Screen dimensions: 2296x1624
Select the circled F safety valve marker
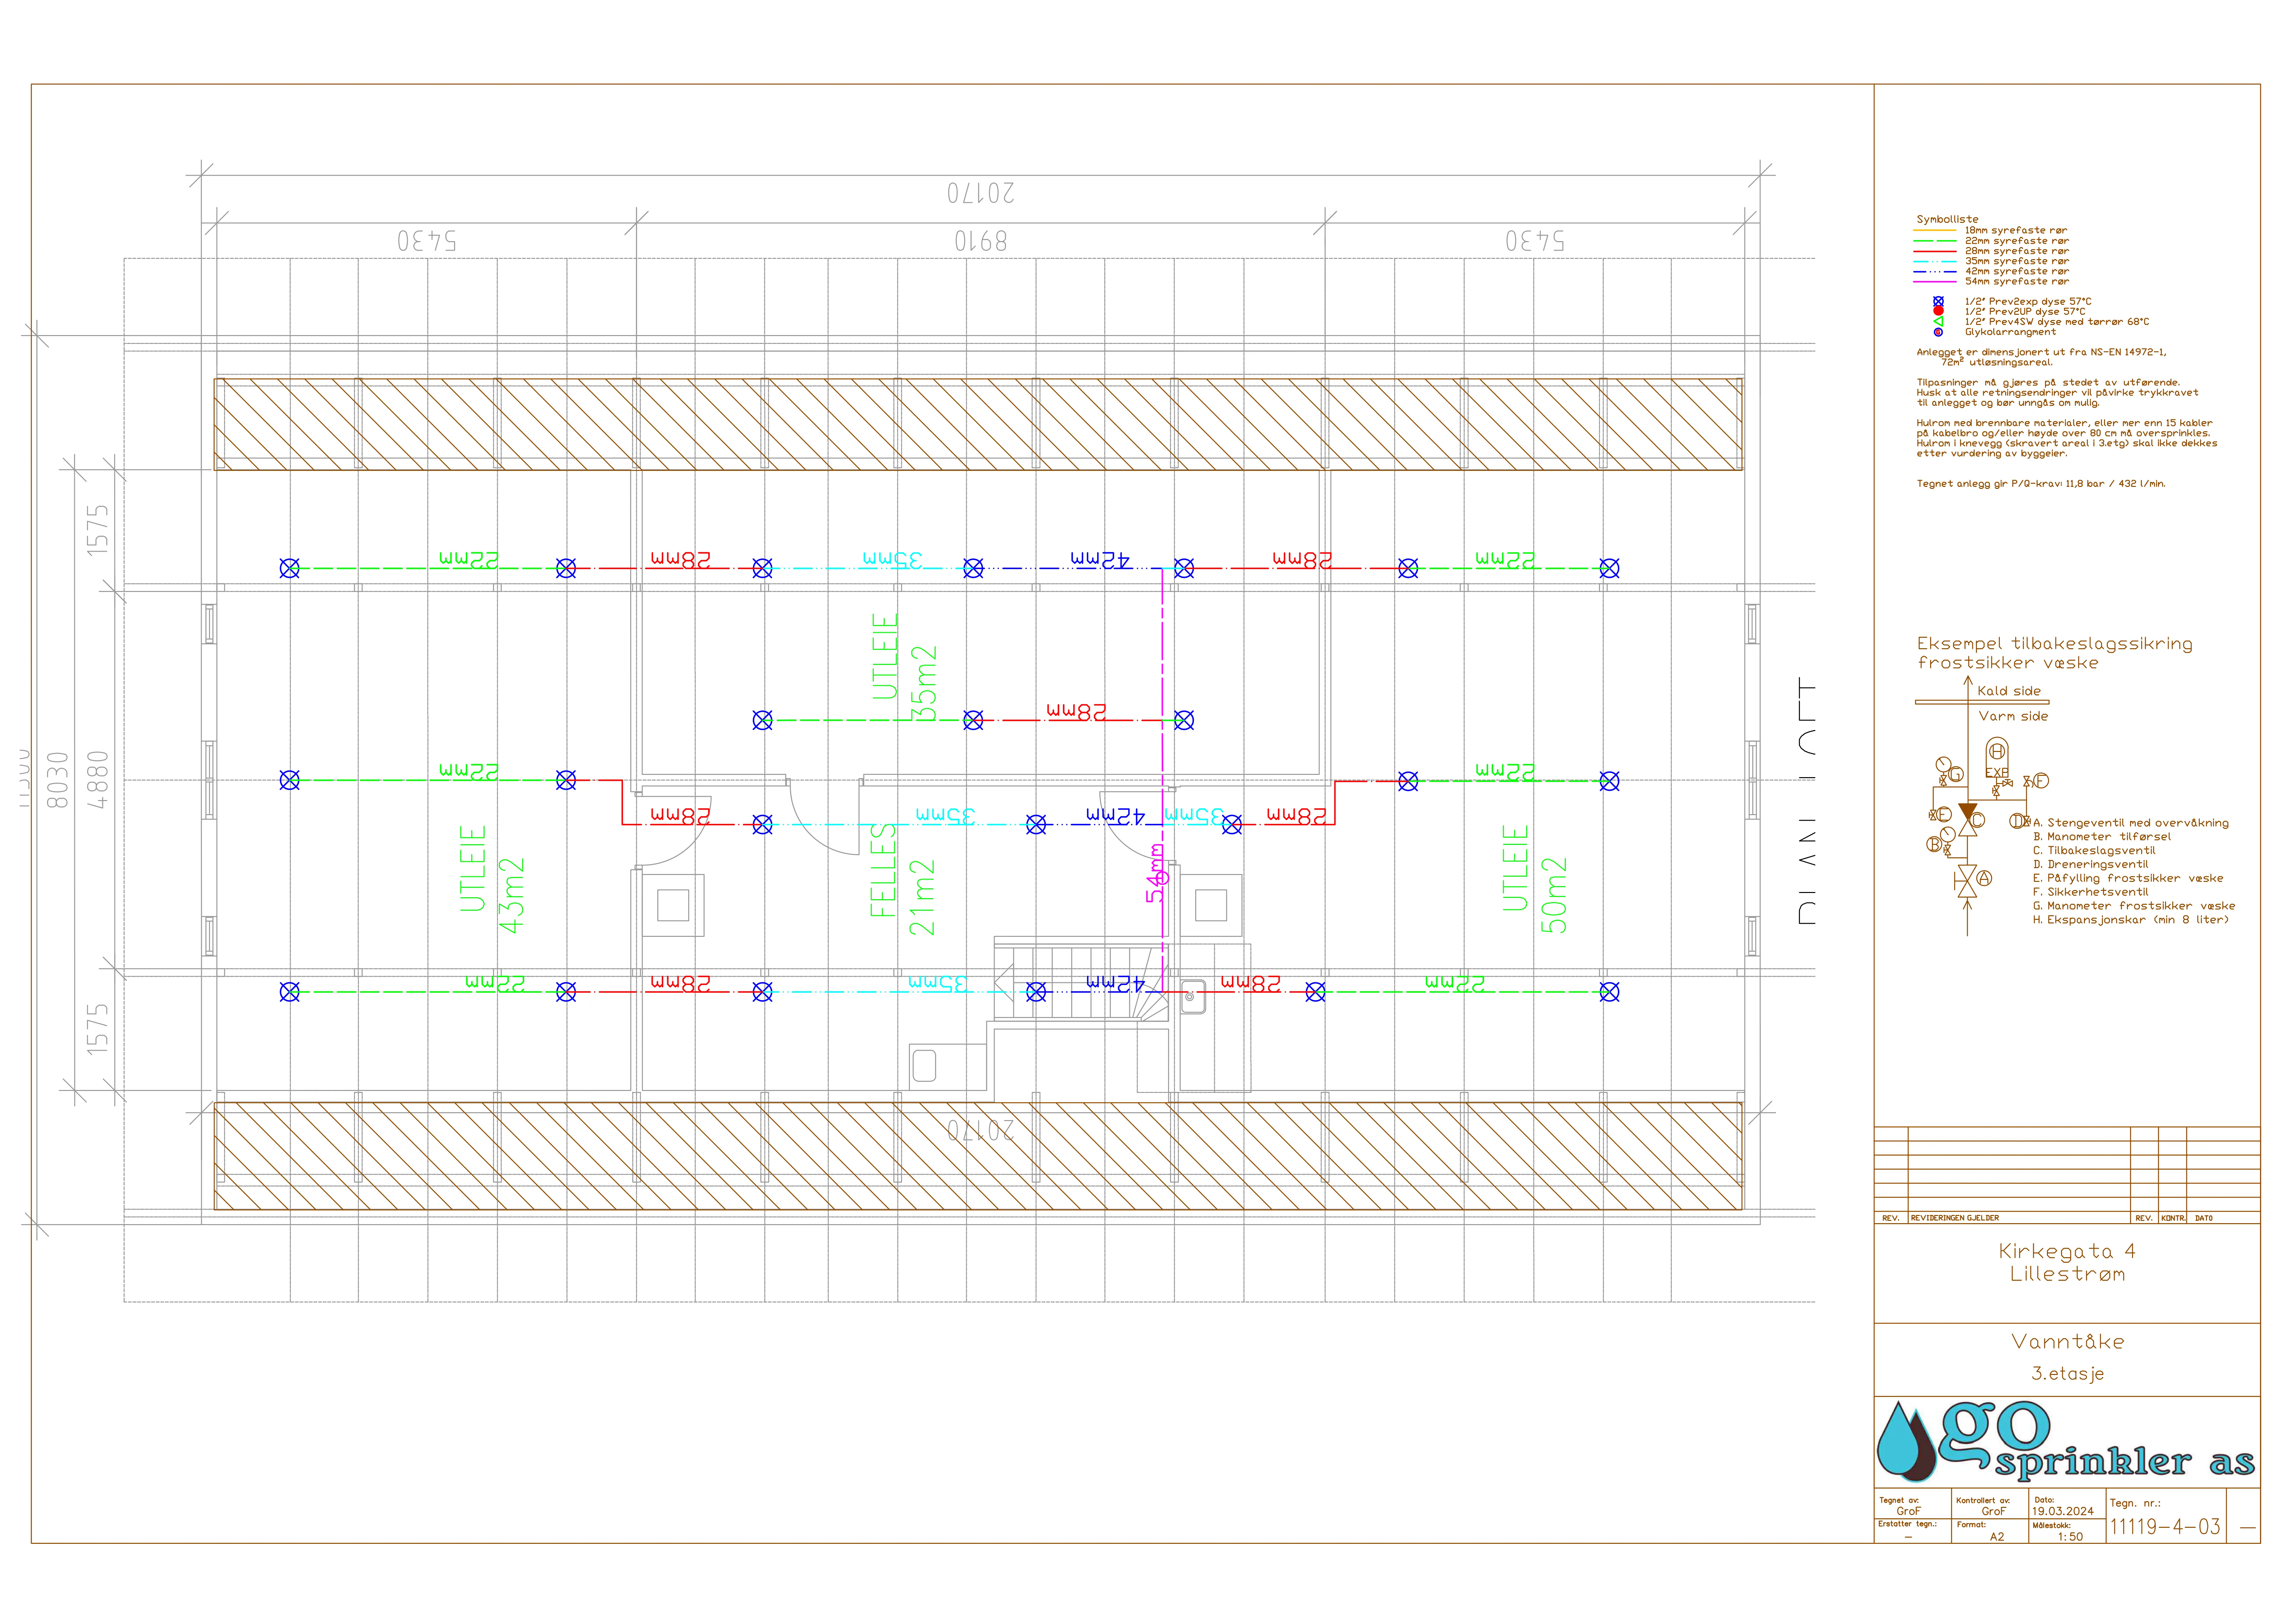click(x=2041, y=781)
